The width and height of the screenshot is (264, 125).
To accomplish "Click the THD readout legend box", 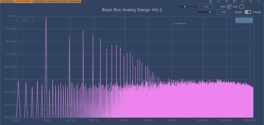I will point(244,21).
